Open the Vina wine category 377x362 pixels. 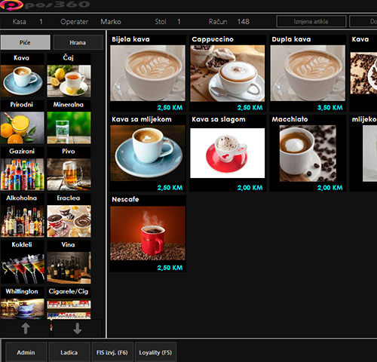[69, 262]
